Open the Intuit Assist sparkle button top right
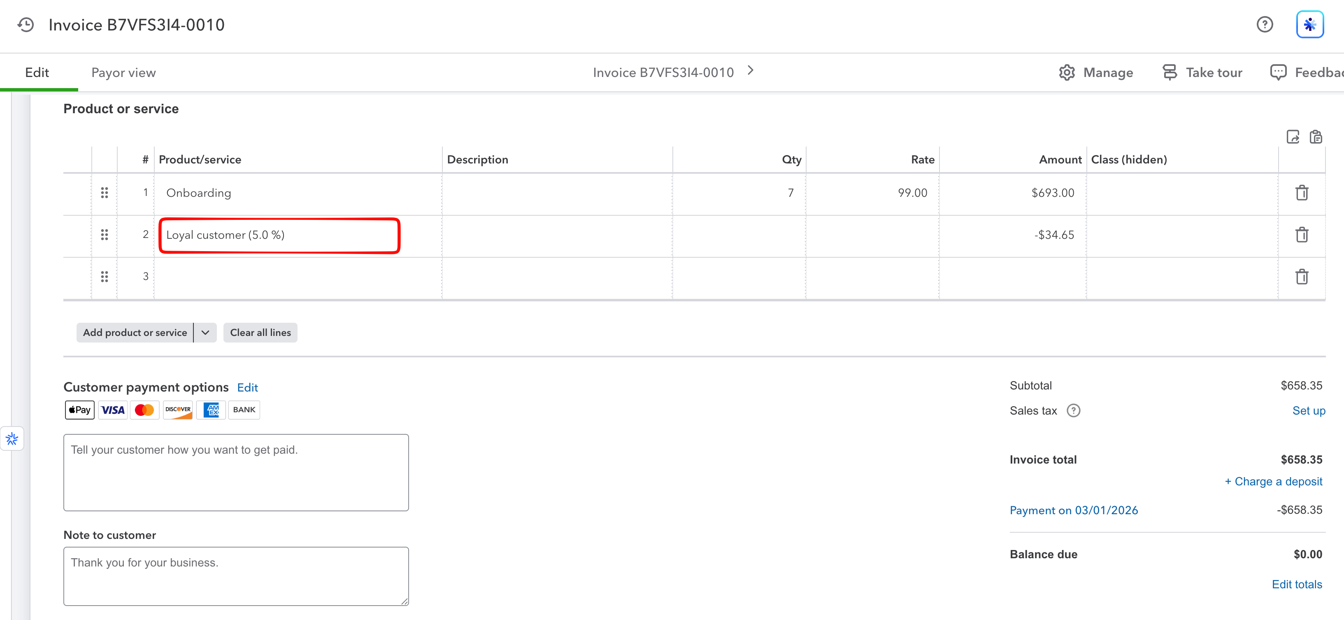1344x620 pixels. point(1309,25)
